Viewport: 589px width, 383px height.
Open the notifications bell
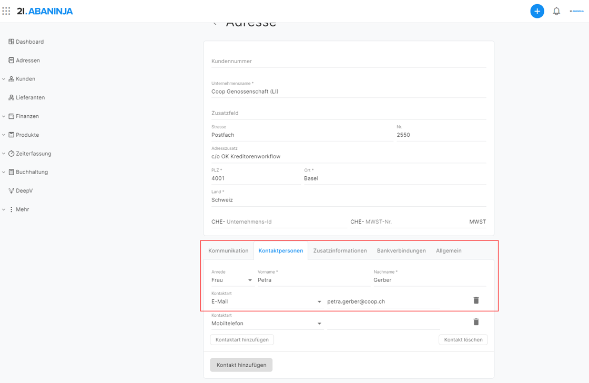(x=556, y=11)
